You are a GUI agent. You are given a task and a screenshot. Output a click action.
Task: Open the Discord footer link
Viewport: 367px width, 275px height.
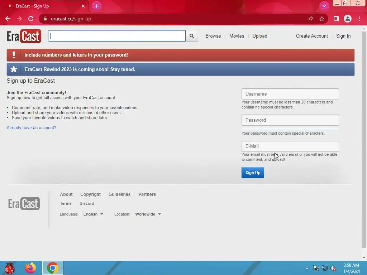click(x=87, y=203)
